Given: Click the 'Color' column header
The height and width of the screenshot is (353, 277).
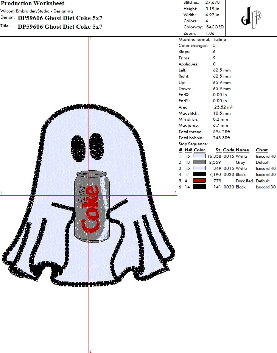Looking at the screenshot, I should pyautogui.click(x=199, y=150).
